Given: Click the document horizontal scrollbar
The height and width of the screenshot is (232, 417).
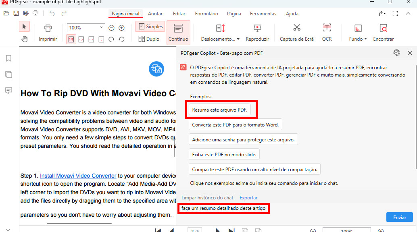Looking at the screenshot, I should (79, 224).
